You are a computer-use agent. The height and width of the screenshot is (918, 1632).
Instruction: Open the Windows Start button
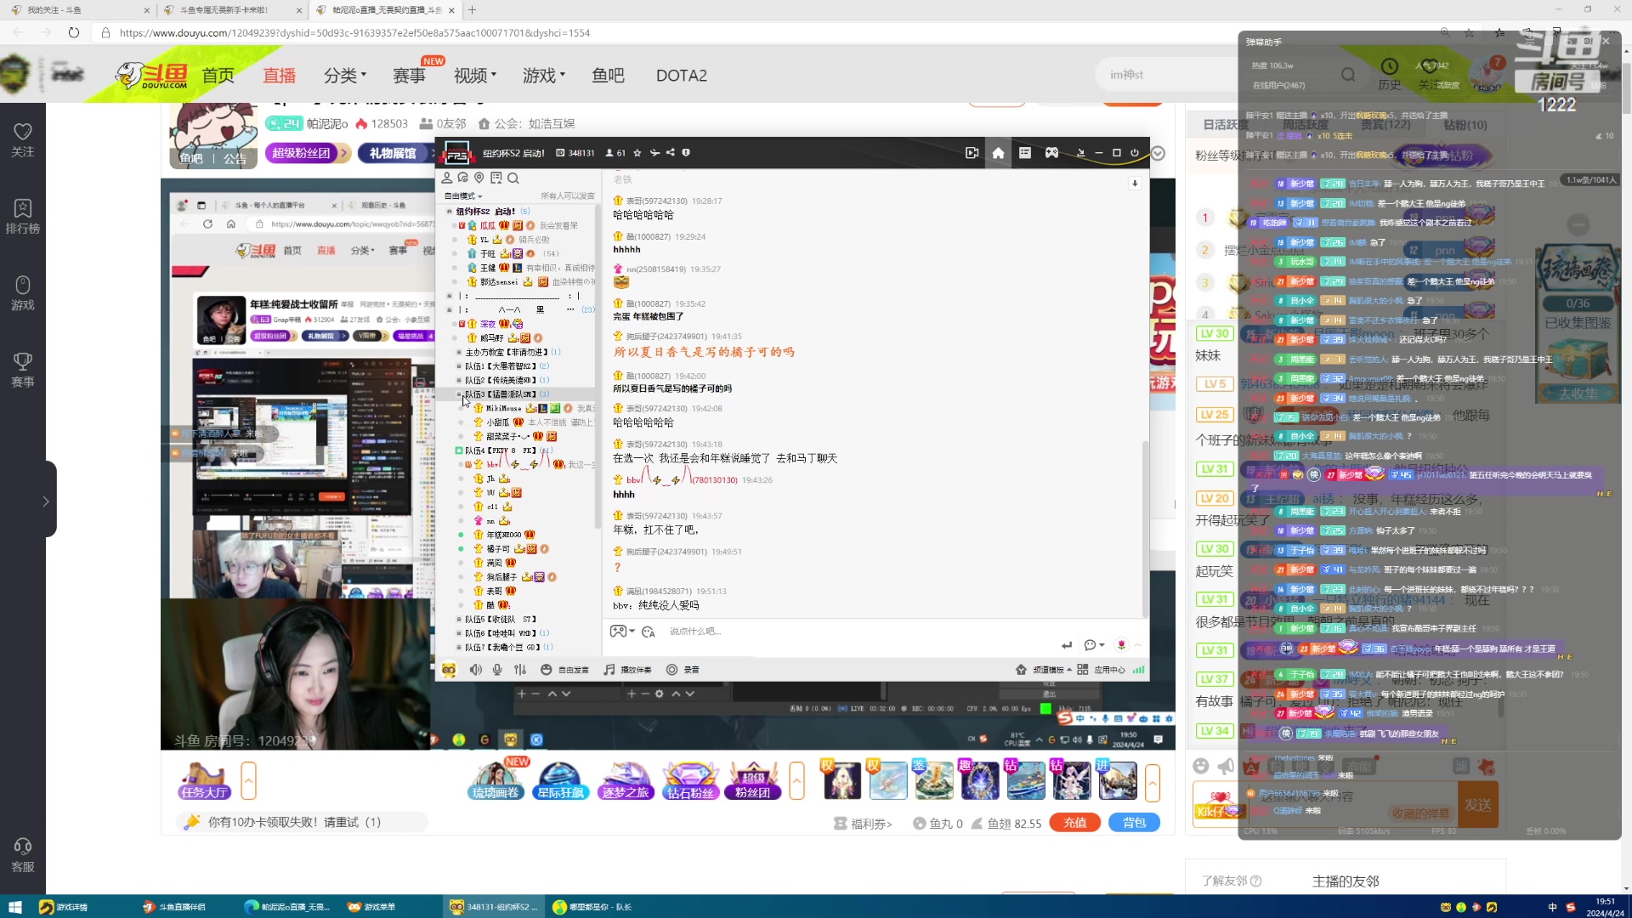tap(14, 907)
